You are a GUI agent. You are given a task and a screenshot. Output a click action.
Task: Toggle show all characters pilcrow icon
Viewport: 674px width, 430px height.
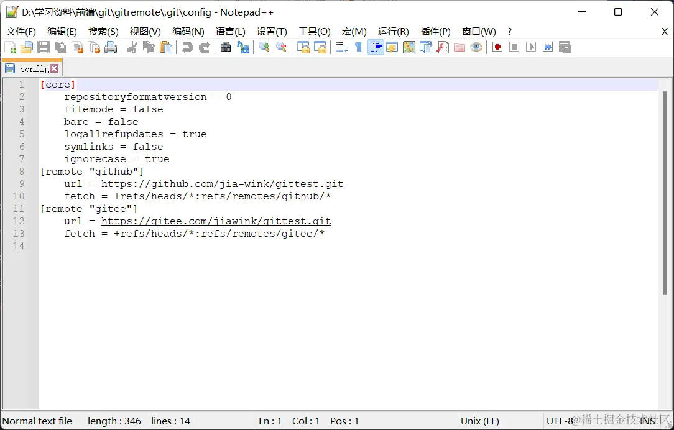[x=359, y=47]
